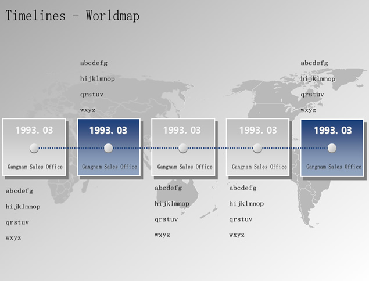
Task: Click "abcdefg" text below the fourth box
Action: (243, 188)
